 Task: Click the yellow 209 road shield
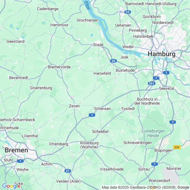(177, 147)
